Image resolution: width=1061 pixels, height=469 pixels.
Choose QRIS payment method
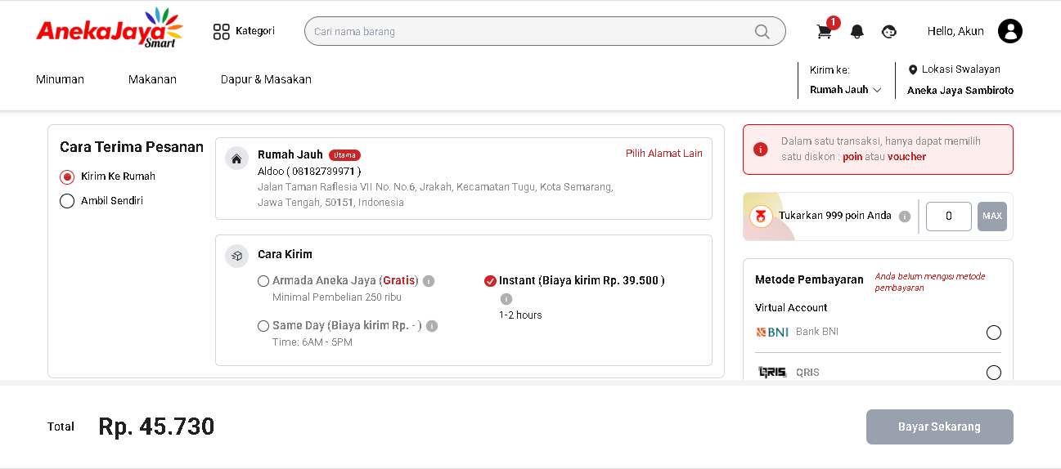pos(994,373)
